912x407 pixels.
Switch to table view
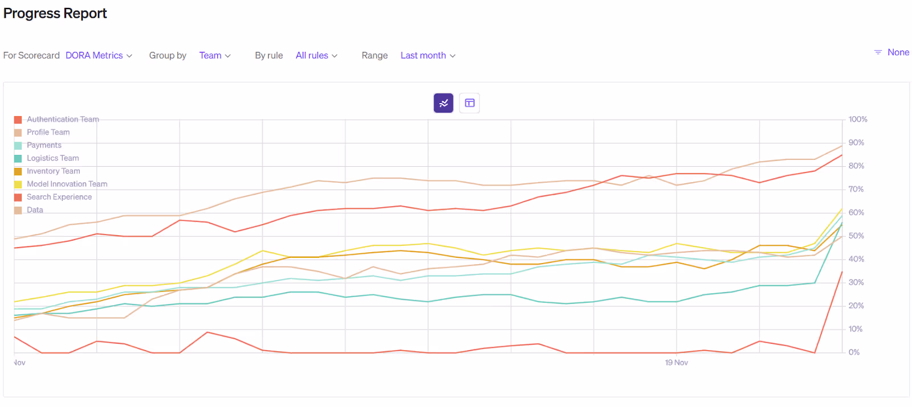[x=470, y=103]
